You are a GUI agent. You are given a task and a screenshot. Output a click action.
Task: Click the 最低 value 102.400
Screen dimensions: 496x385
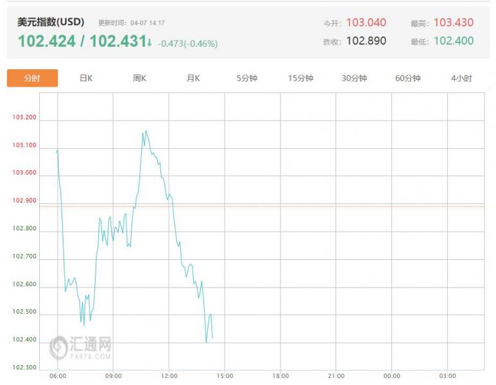click(453, 41)
